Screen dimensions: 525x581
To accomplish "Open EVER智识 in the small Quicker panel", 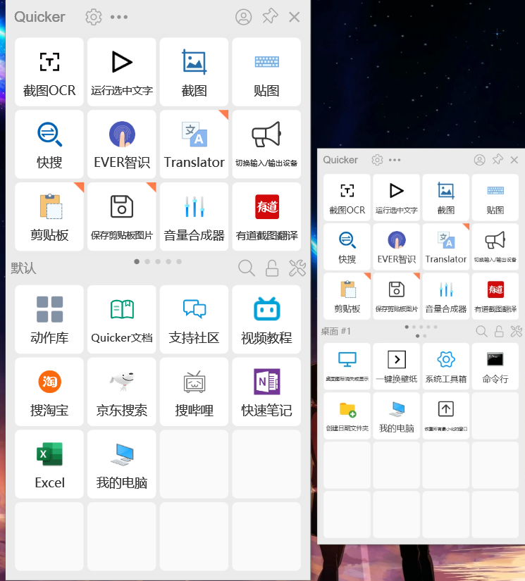I will [x=396, y=246].
